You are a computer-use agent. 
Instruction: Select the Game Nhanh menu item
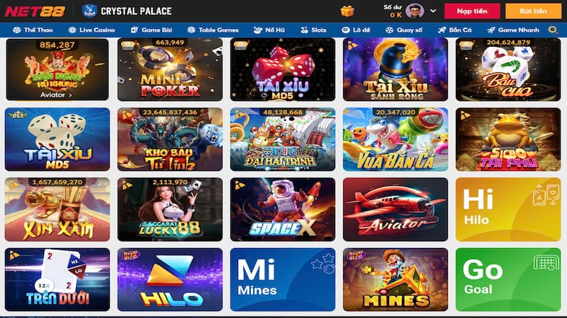tap(513, 30)
